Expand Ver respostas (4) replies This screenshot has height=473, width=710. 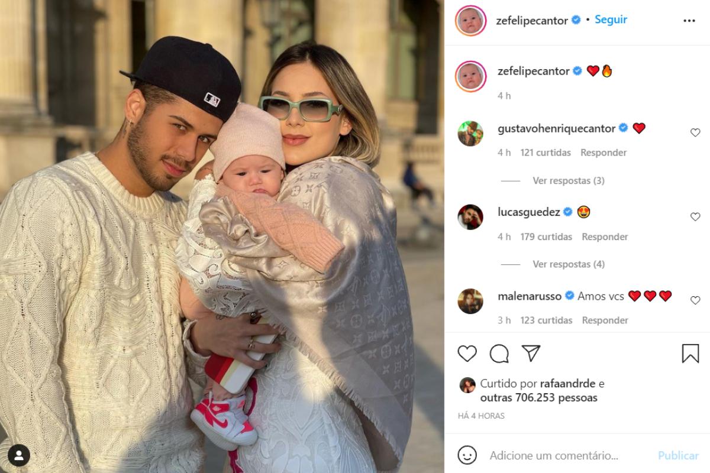pyautogui.click(x=569, y=264)
